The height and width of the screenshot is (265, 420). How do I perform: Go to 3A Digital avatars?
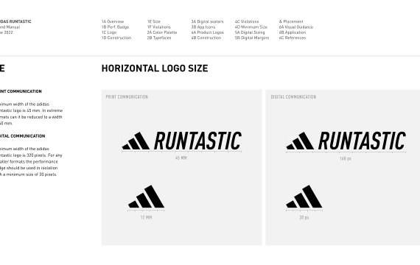(207, 21)
